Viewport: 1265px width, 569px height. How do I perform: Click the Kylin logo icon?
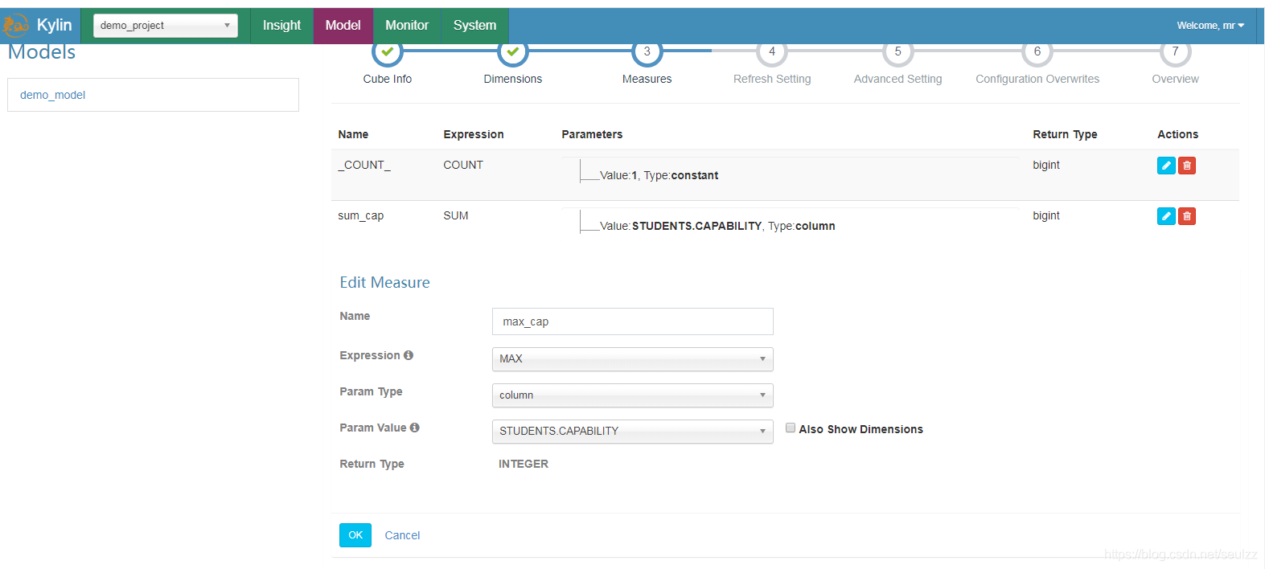16,26
